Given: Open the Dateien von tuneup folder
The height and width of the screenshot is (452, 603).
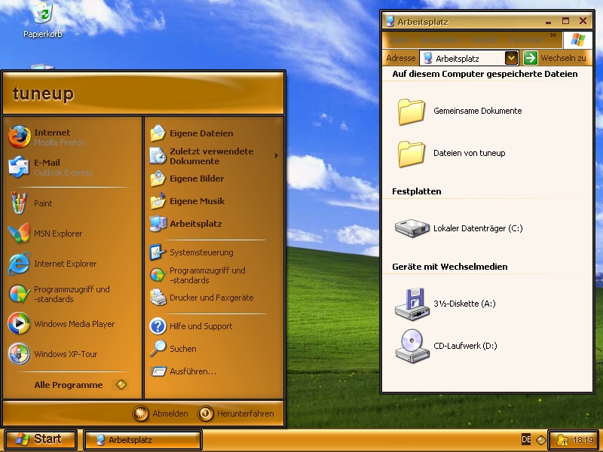Looking at the screenshot, I should point(451,154).
